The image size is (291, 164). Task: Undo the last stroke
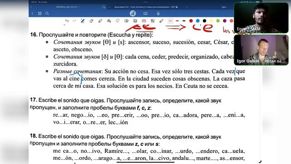pyautogui.click(x=67, y=21)
